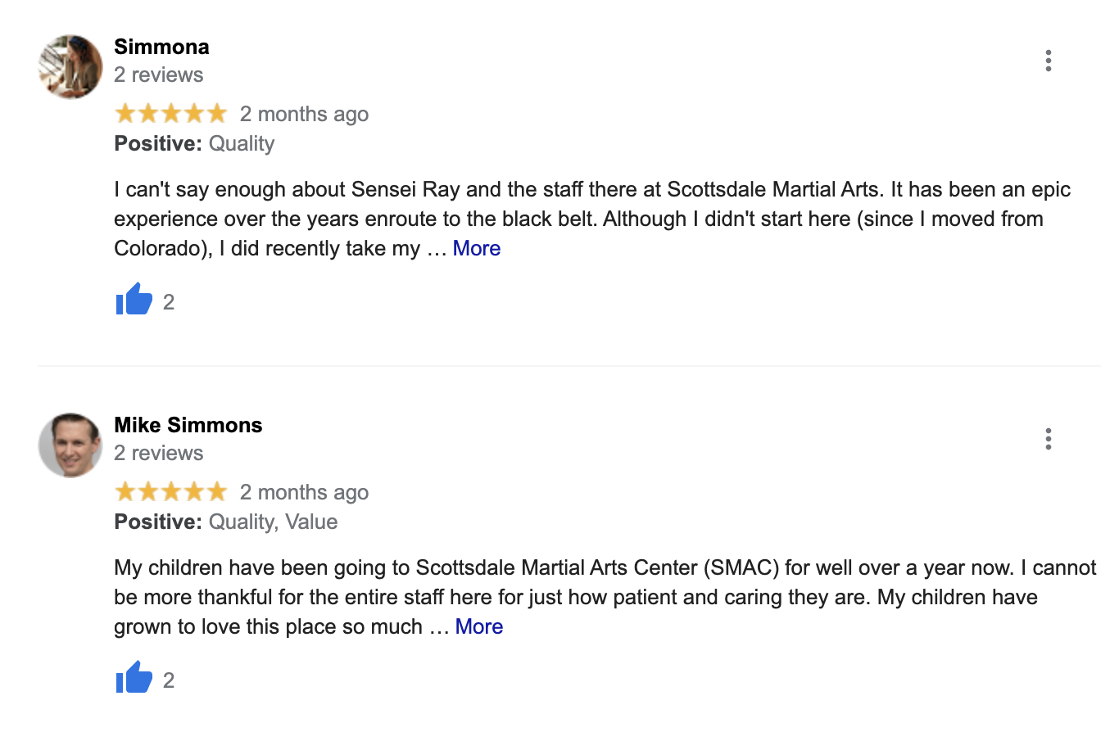
Task: Click the five-star rating on Mike Simmons' review
Action: 170,492
